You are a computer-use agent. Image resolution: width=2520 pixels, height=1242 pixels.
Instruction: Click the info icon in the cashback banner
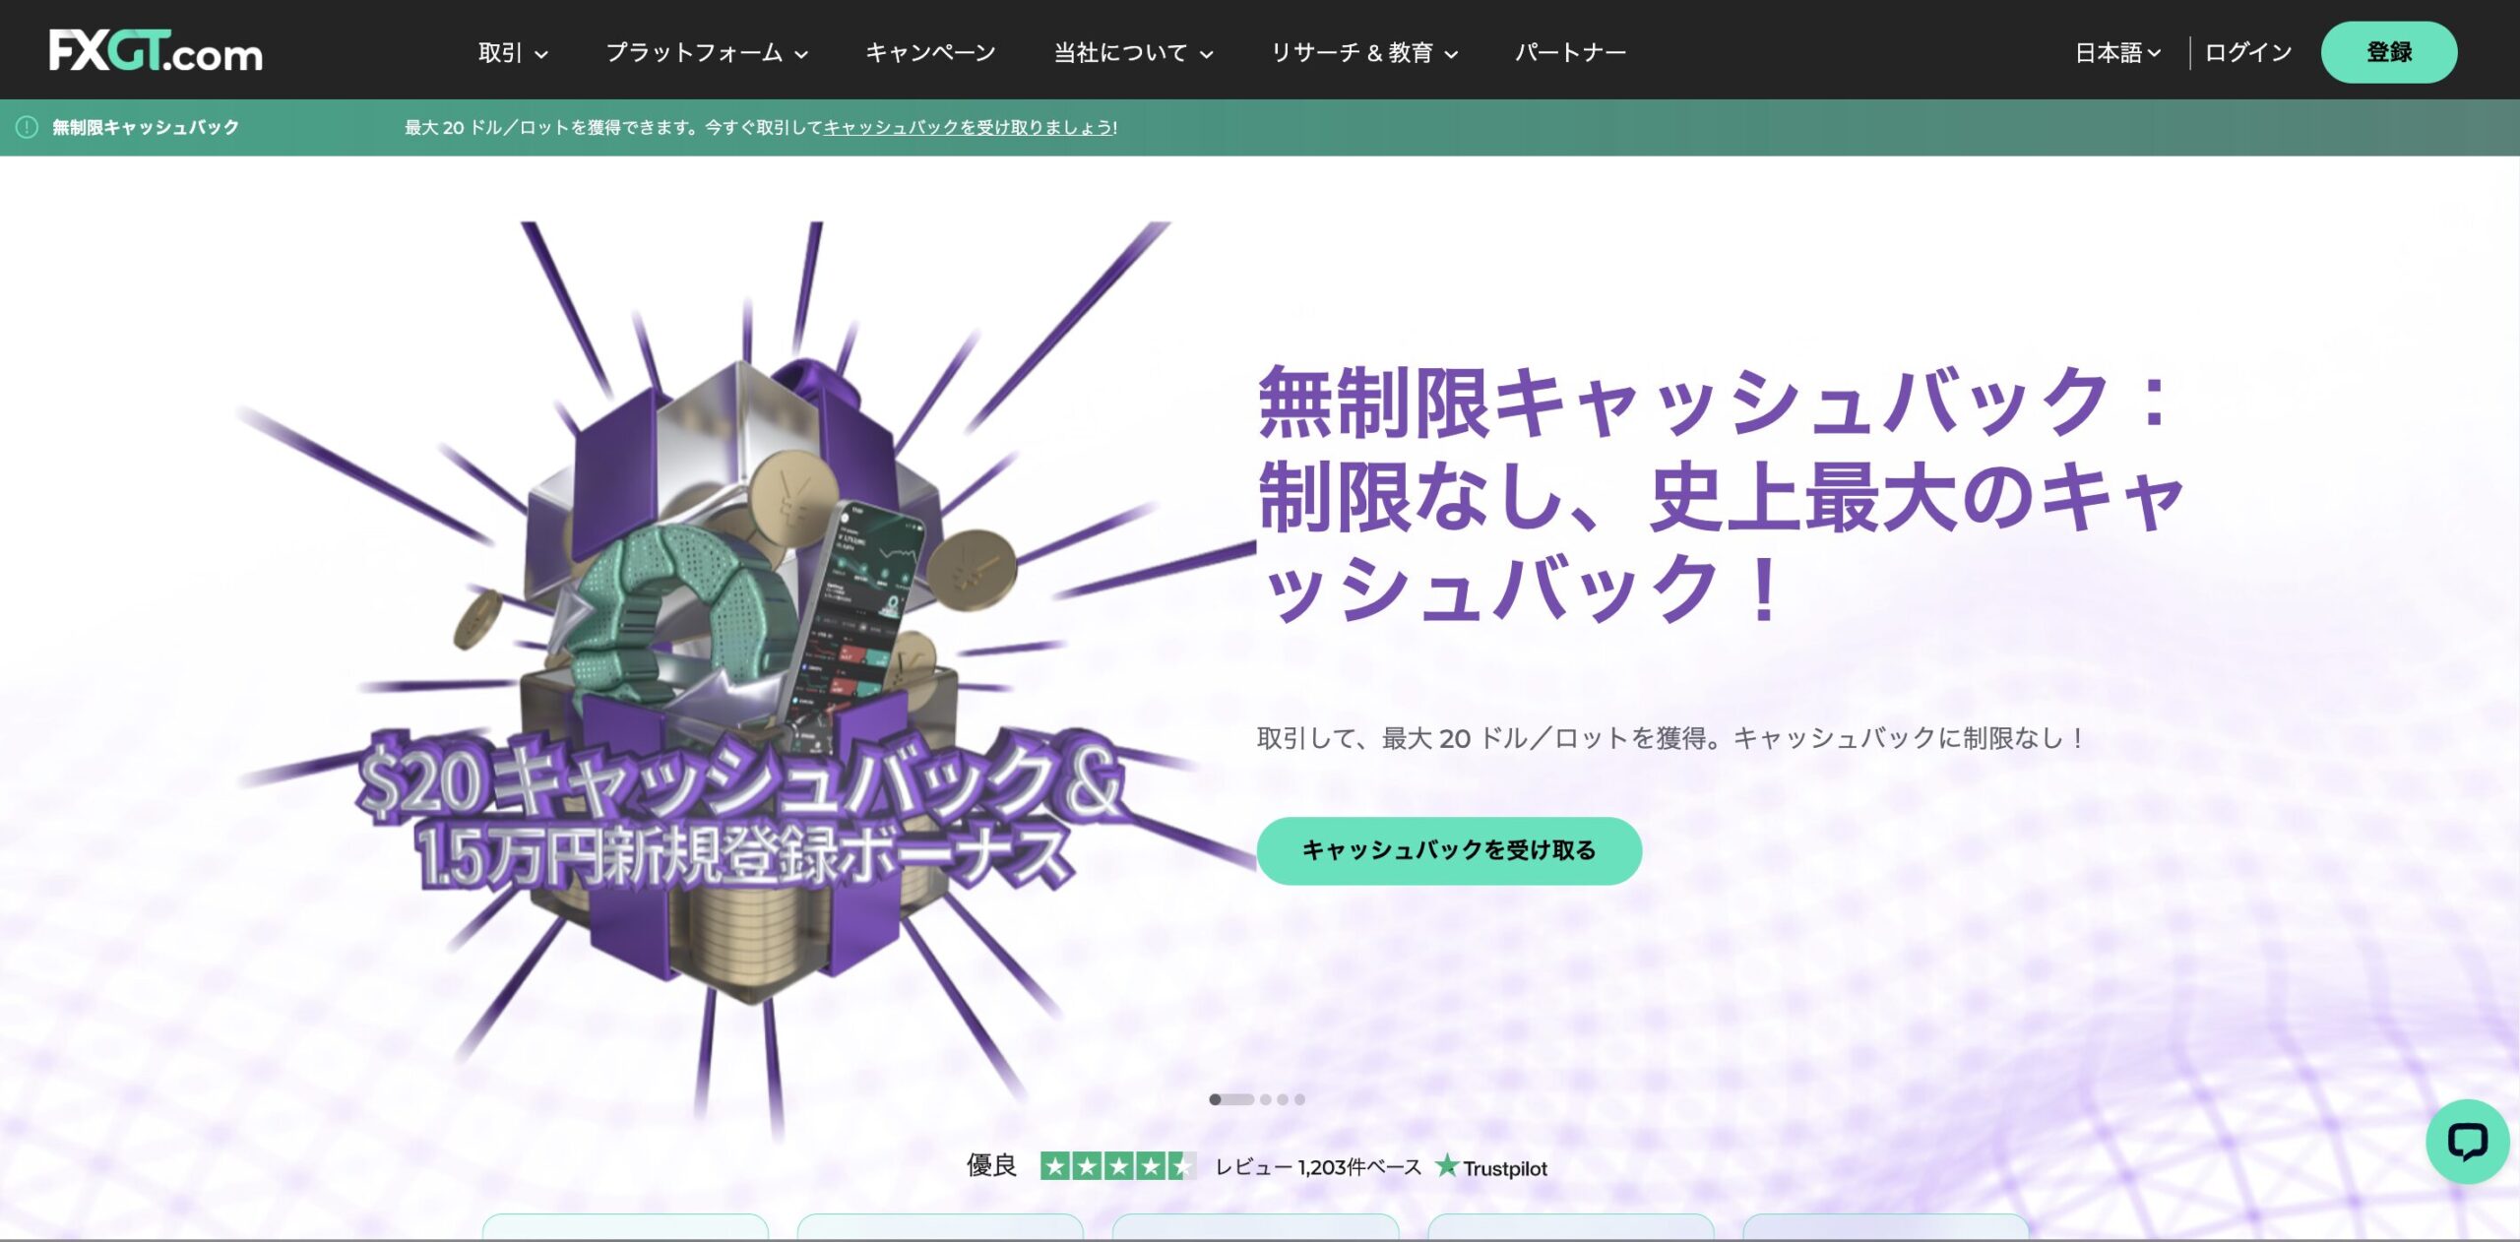click(27, 127)
